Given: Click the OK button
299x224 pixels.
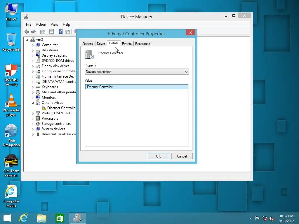Looking at the screenshot, I should (158, 156).
